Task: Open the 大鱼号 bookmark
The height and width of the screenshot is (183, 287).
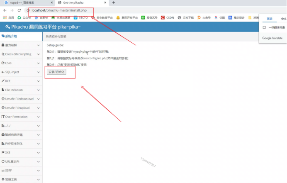Action: click(x=204, y=17)
